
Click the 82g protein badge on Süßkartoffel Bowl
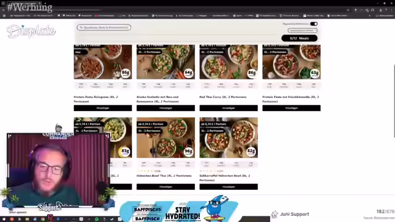(x=251, y=152)
